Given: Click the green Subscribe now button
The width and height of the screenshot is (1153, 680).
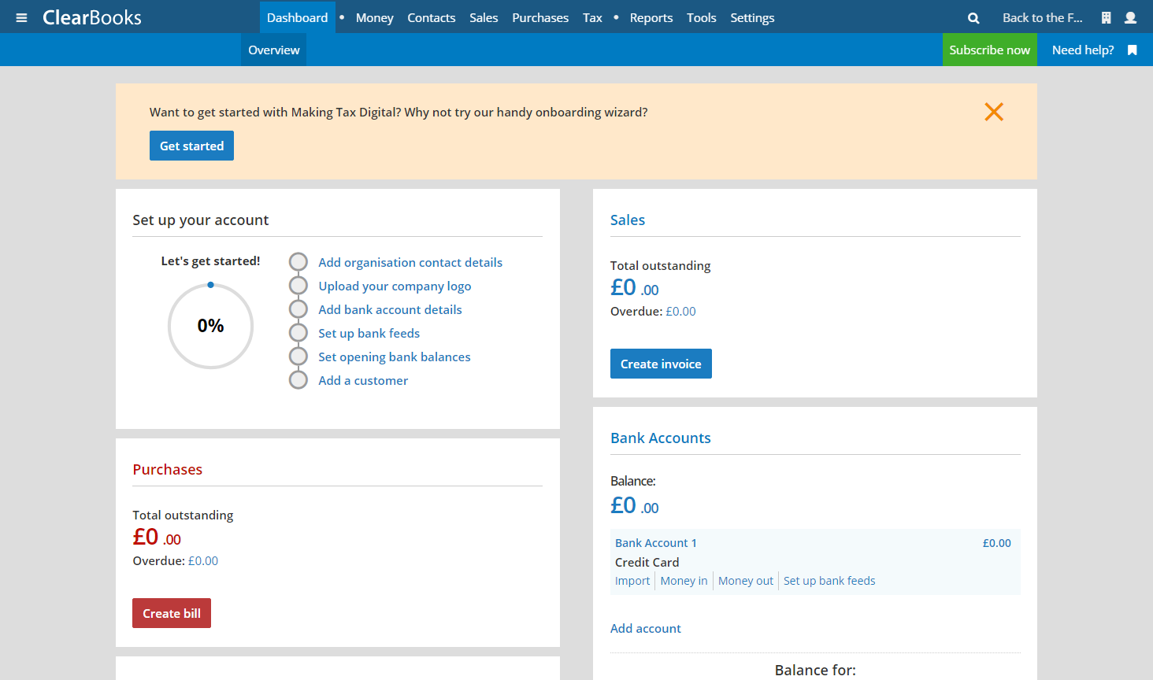Looking at the screenshot, I should (x=989, y=50).
